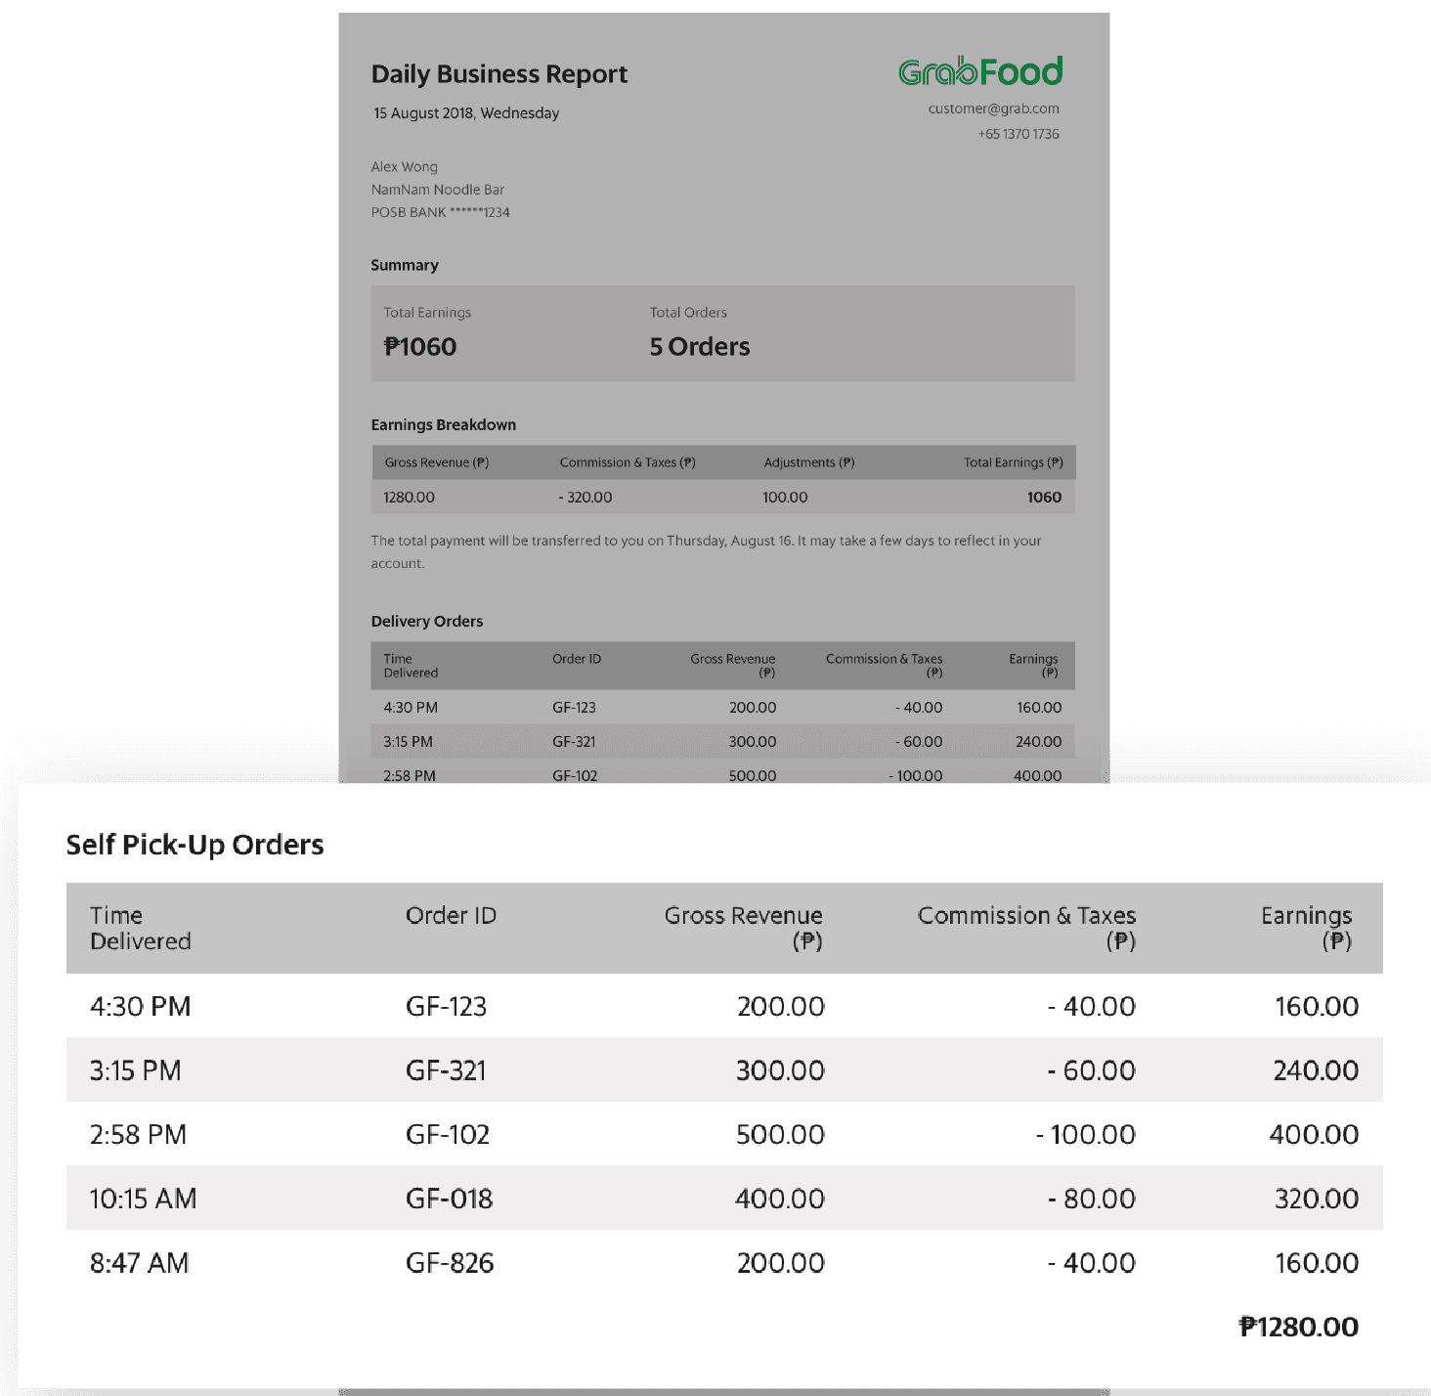Click the Gross Revenue breakdown column header
Viewport: 1431px width, 1396px height.
[x=436, y=462]
